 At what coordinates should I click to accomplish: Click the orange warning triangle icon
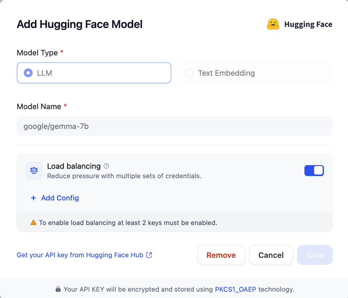coord(34,223)
